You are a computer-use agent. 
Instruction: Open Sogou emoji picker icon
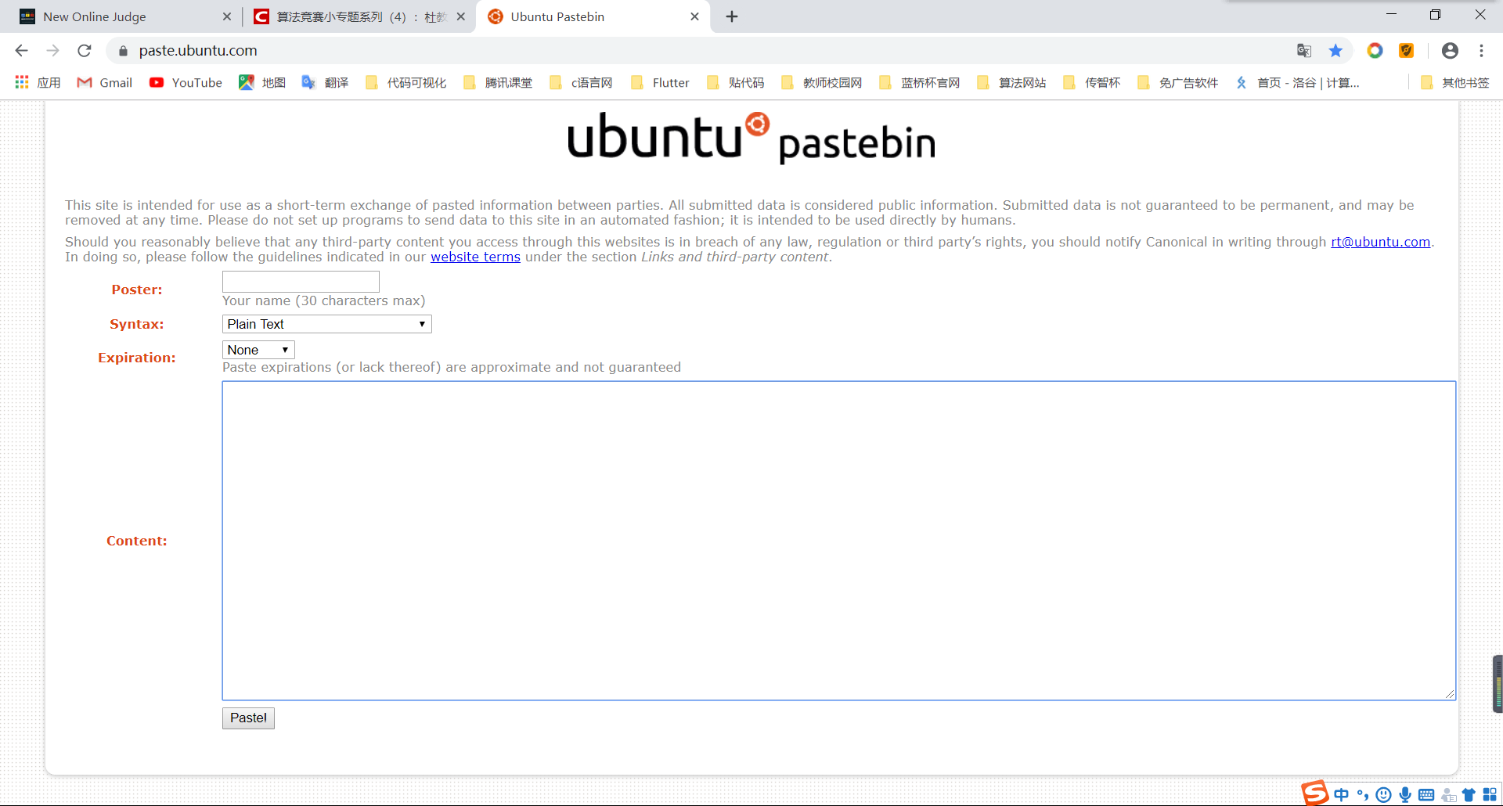pos(1384,794)
